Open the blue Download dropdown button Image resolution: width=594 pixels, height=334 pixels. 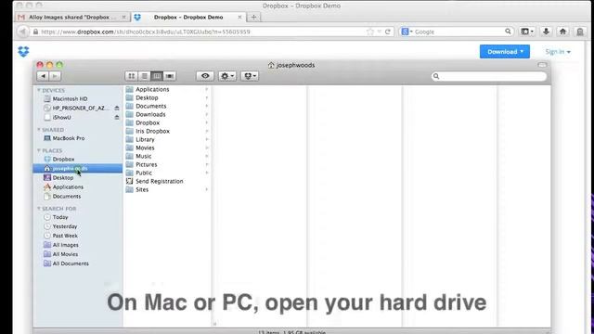(x=505, y=52)
